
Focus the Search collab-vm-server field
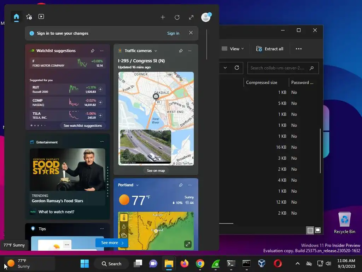click(283, 68)
